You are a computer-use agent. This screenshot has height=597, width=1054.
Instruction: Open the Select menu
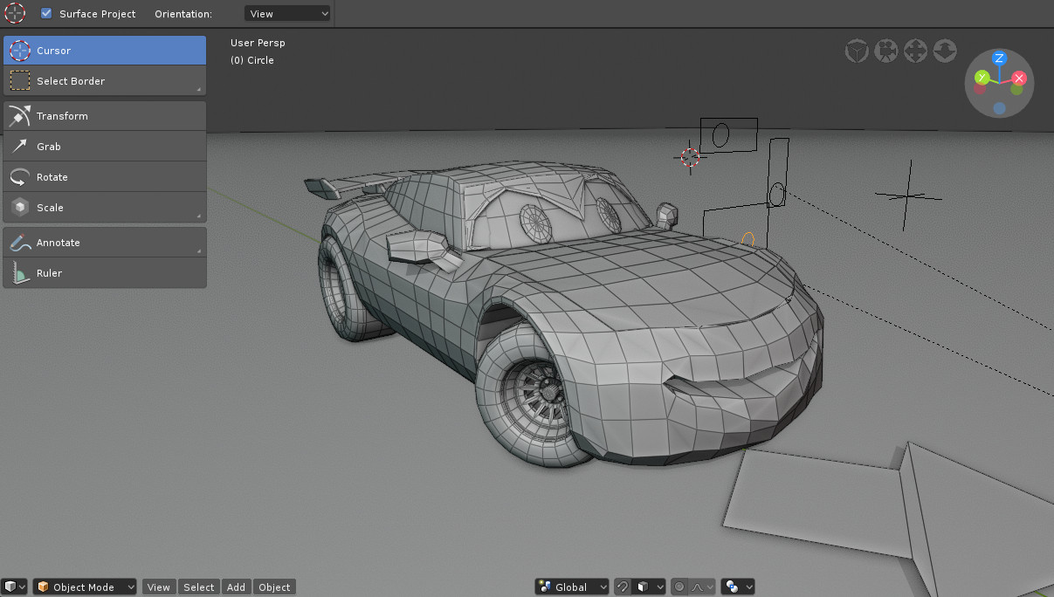pyautogui.click(x=198, y=587)
